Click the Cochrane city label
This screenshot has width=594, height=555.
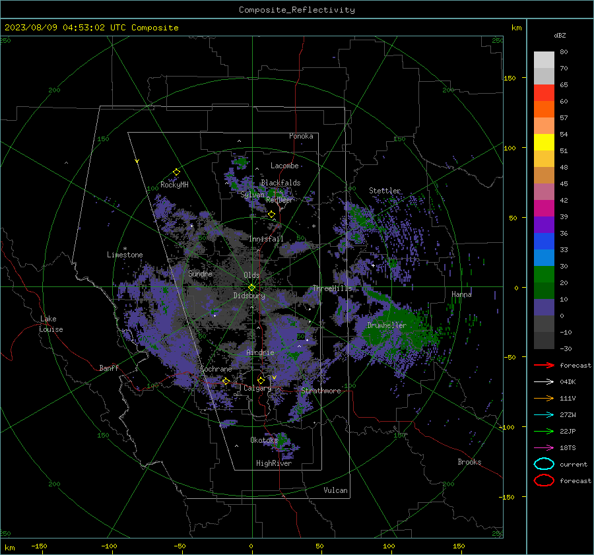coord(216,369)
